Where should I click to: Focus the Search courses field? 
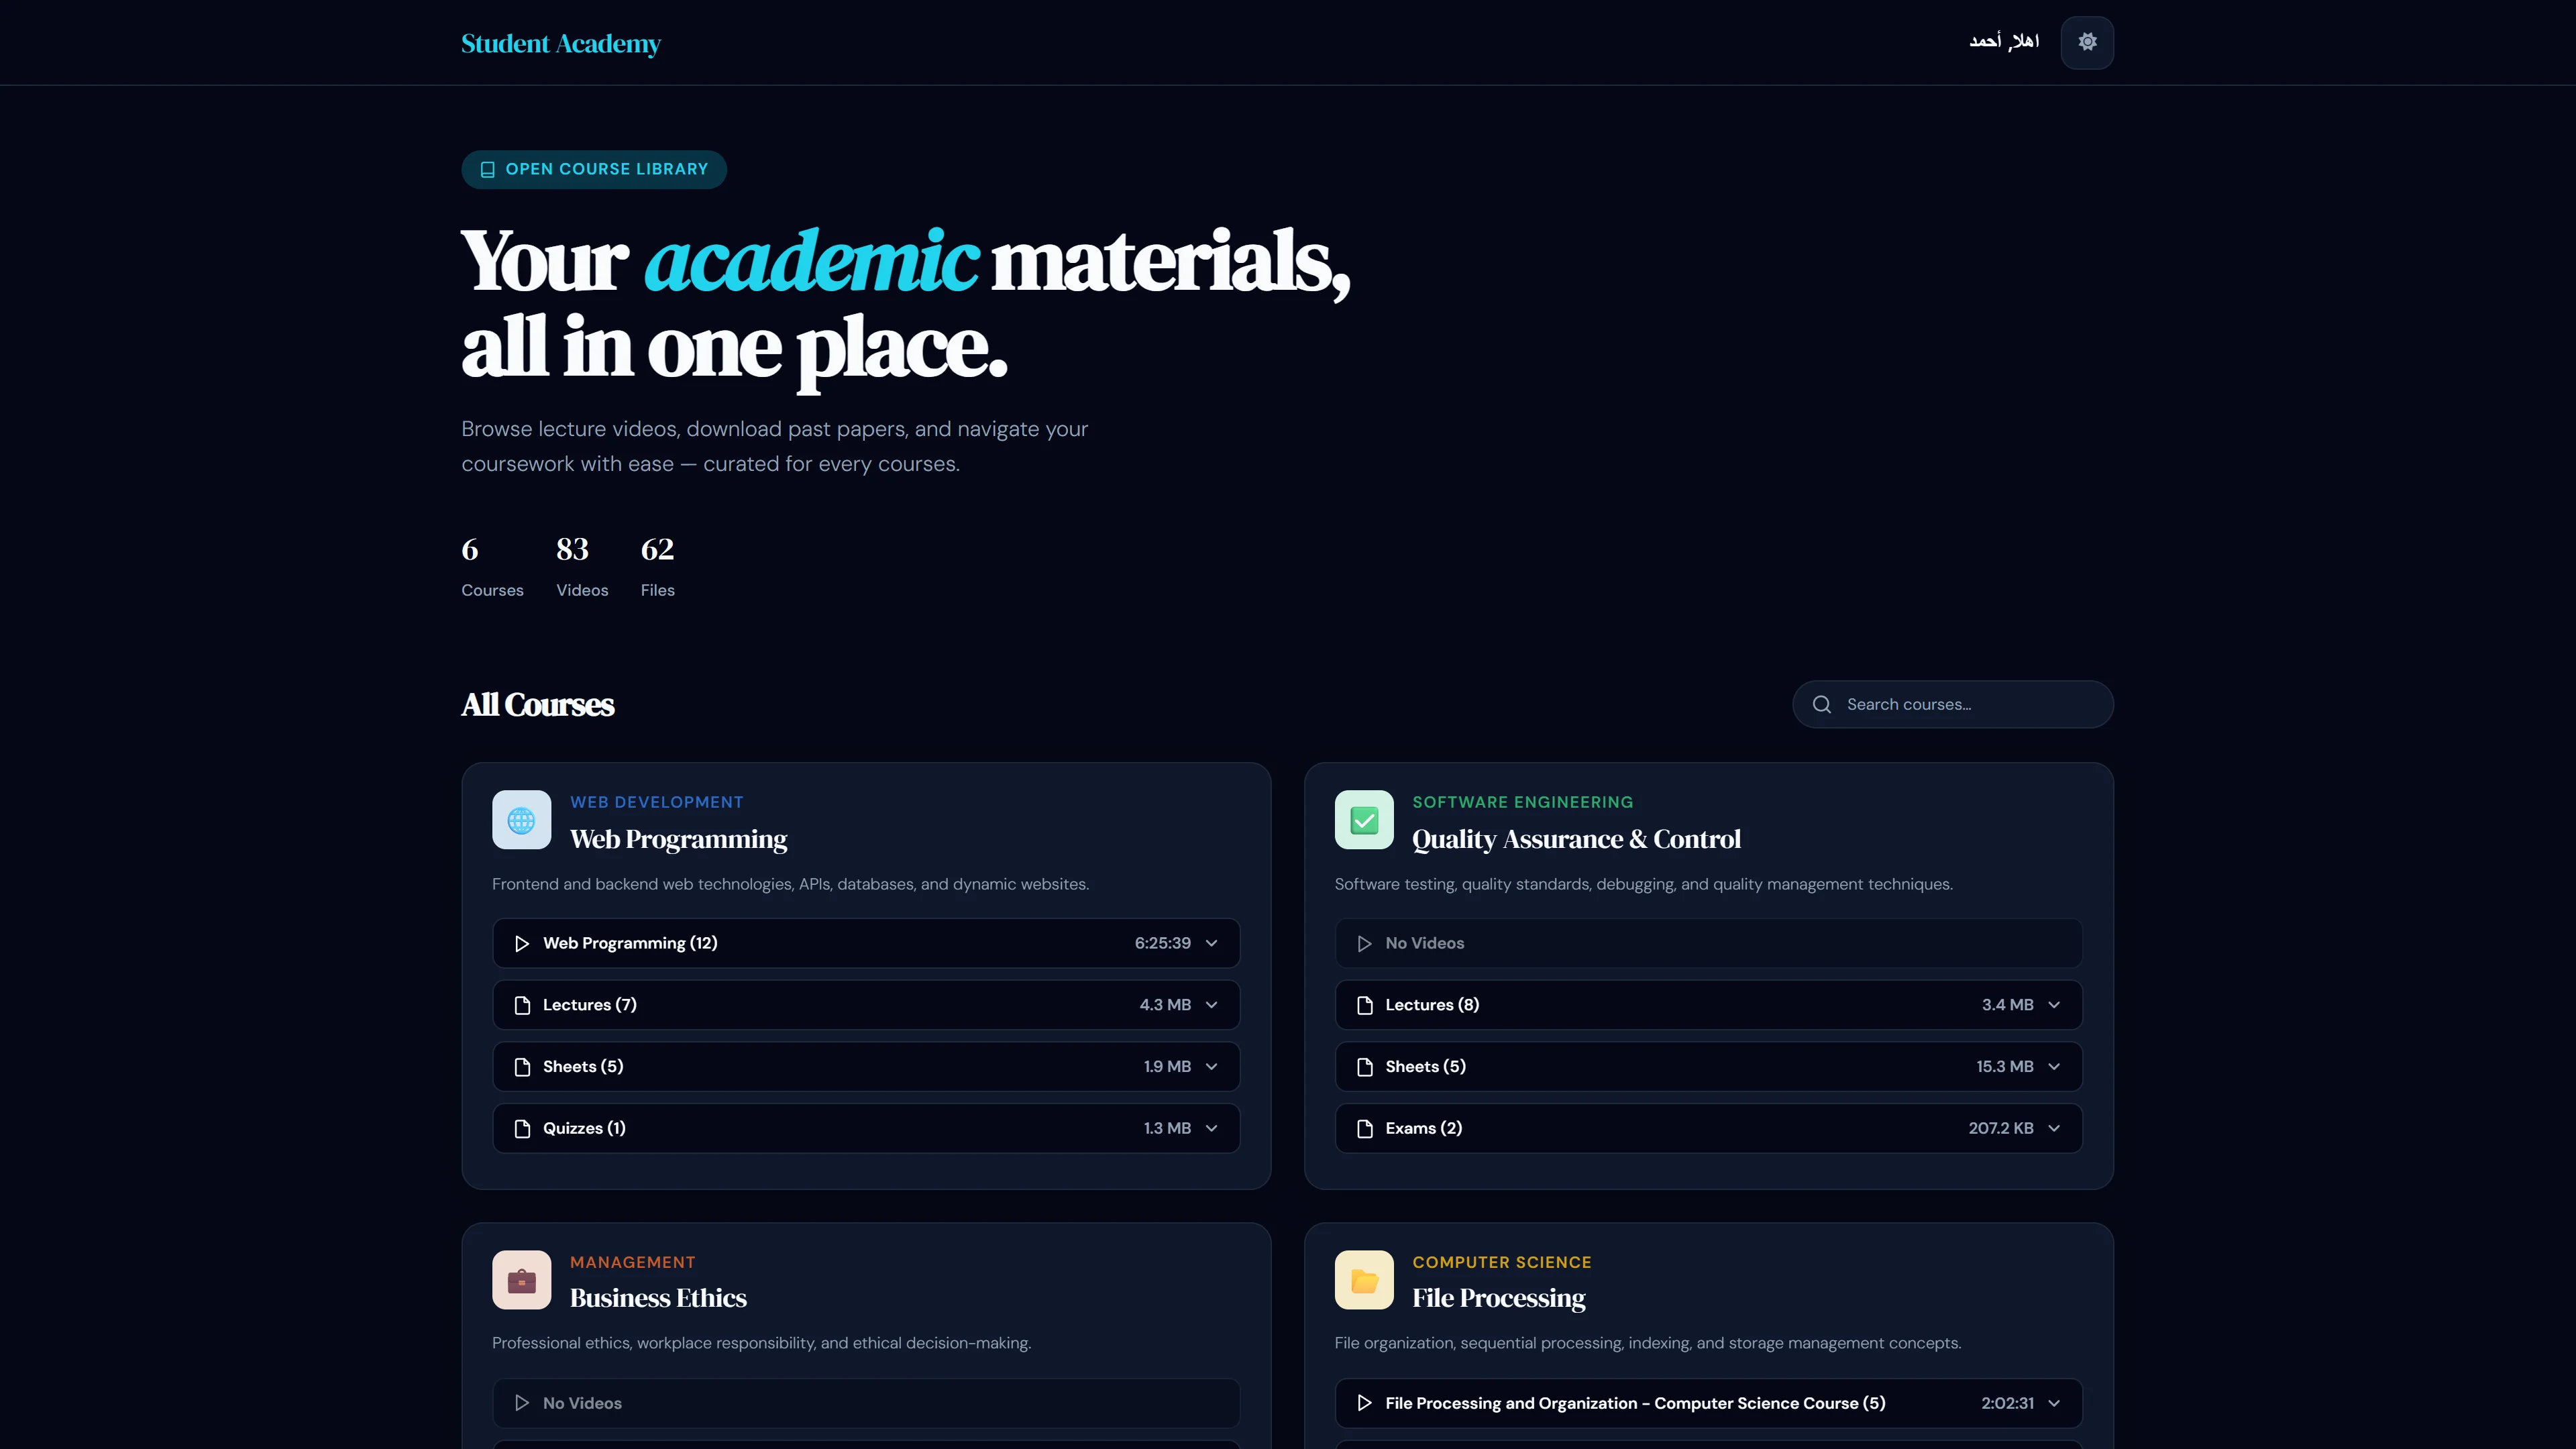coord(1952,704)
